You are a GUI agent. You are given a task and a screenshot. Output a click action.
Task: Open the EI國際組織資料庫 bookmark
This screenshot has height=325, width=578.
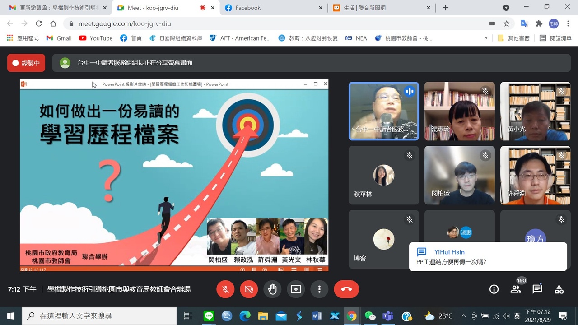tap(176, 38)
